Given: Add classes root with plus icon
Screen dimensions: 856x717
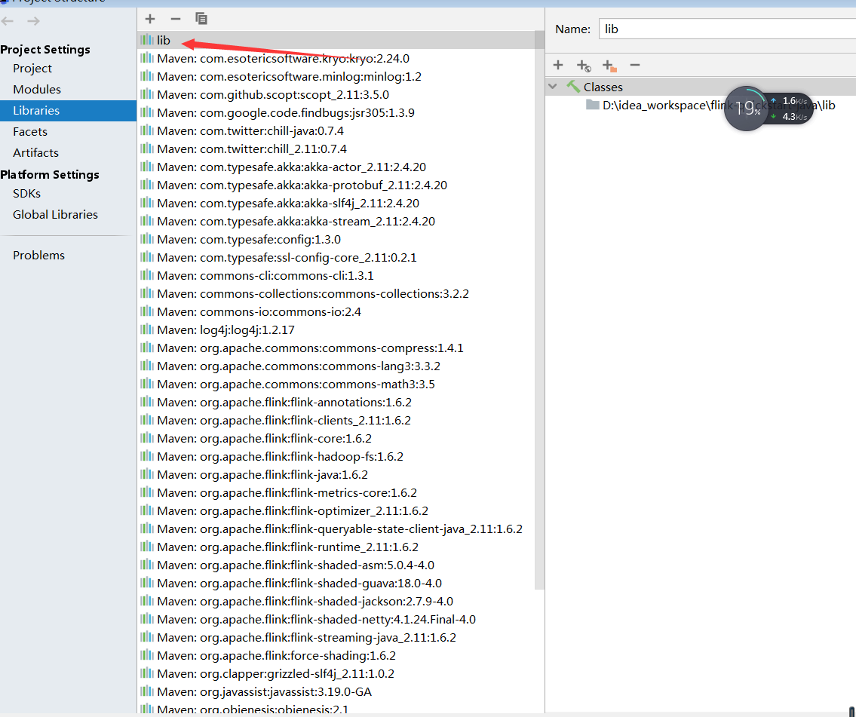Looking at the screenshot, I should coord(558,65).
